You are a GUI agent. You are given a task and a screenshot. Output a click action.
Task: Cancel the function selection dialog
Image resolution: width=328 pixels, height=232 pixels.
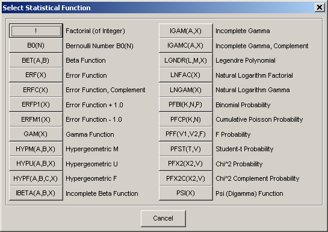pyautogui.click(x=163, y=218)
